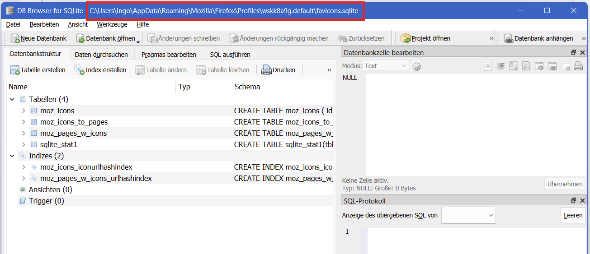This screenshot has height=254, width=590.
Task: Click the print icon in cell editor
Action: pyautogui.click(x=578, y=66)
